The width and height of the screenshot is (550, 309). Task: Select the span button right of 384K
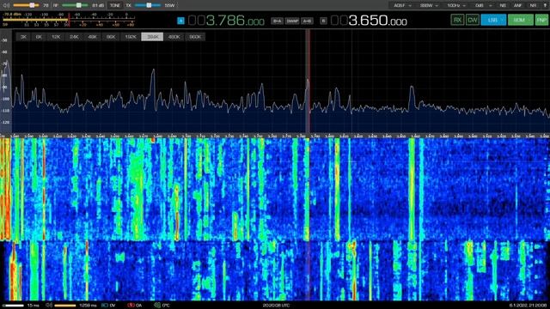[x=174, y=37]
